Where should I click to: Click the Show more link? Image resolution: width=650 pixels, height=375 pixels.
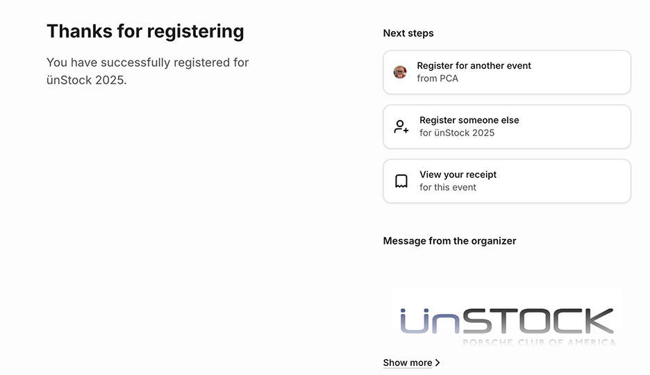[x=408, y=362]
